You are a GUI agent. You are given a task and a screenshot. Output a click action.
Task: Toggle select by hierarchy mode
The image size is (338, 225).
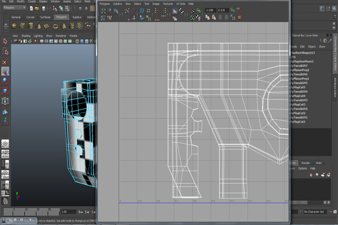(x=55, y=8)
